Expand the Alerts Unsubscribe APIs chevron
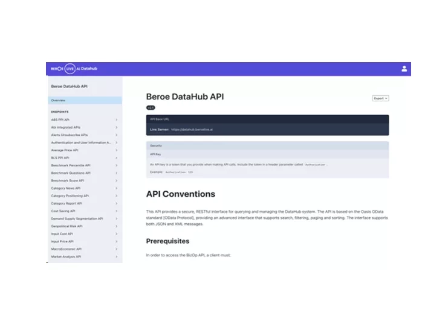Image resolution: width=445 pixels, height=333 pixels. (x=116, y=135)
